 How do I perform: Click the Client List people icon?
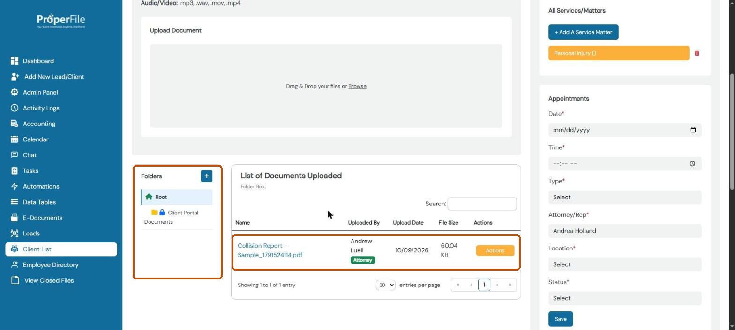click(15, 249)
